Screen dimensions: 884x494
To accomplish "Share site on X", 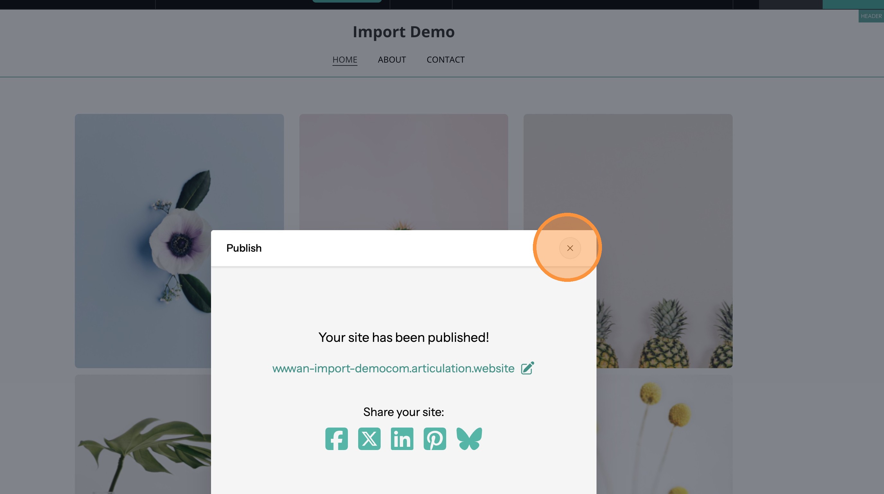I will 369,438.
